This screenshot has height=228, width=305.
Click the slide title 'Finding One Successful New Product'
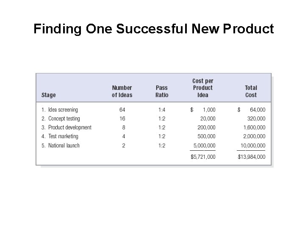click(x=154, y=29)
